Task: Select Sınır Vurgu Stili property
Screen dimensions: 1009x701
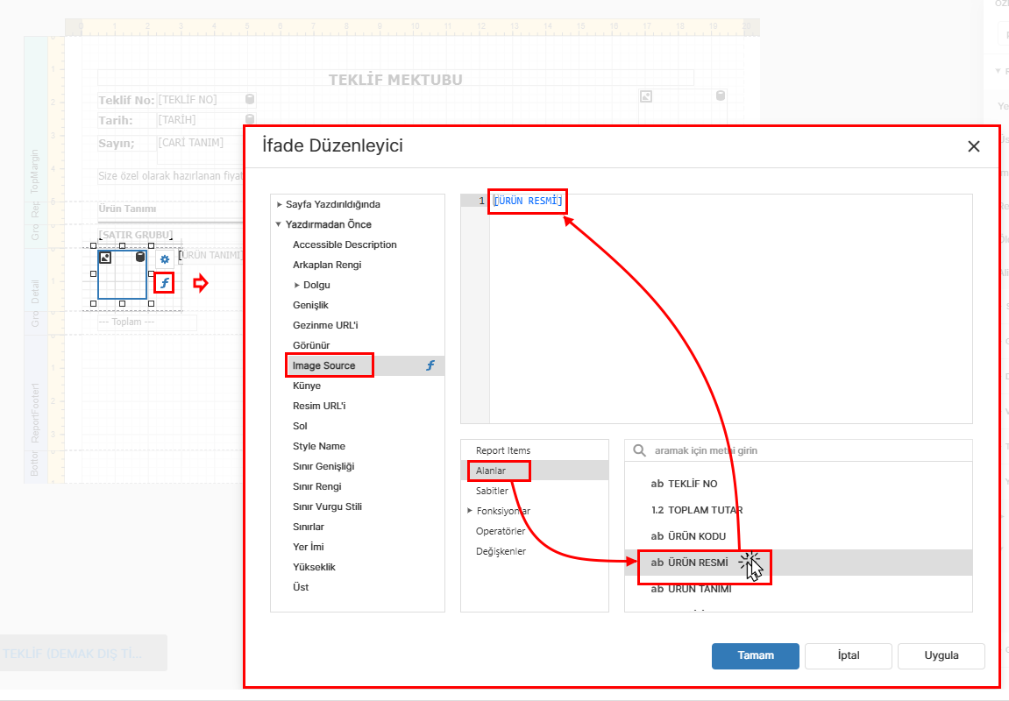Action: coord(327,506)
